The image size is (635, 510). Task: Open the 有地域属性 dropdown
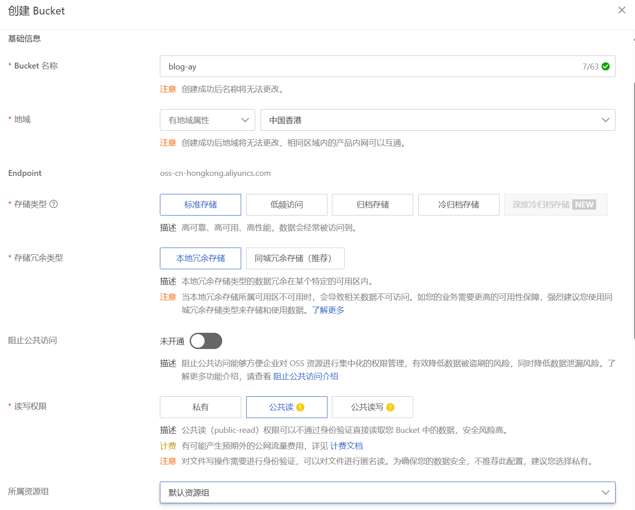207,120
